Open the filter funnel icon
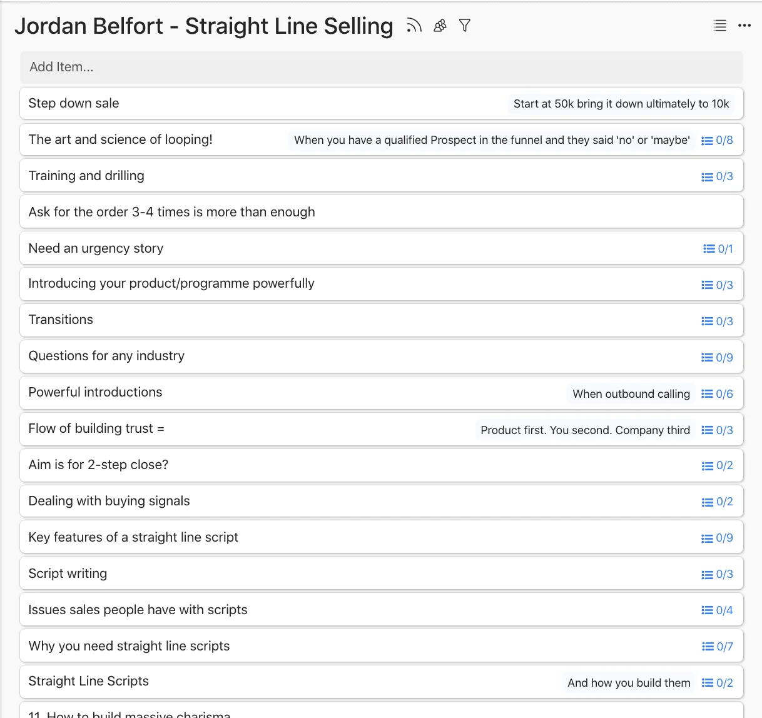This screenshot has height=718, width=762. [x=465, y=26]
